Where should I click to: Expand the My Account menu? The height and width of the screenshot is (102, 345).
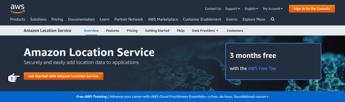[273, 9]
